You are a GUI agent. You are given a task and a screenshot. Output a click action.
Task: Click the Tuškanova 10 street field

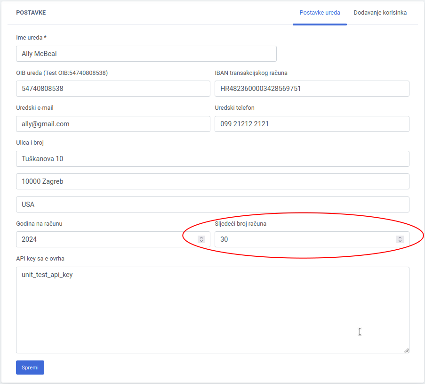tap(212, 159)
